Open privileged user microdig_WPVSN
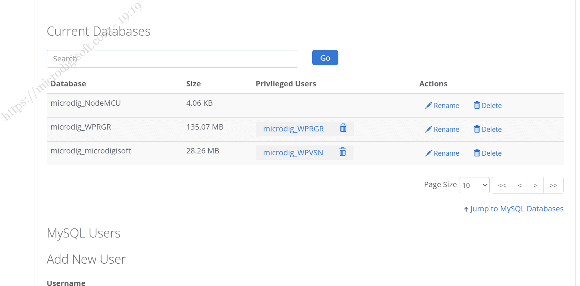580x286 pixels. pos(293,153)
